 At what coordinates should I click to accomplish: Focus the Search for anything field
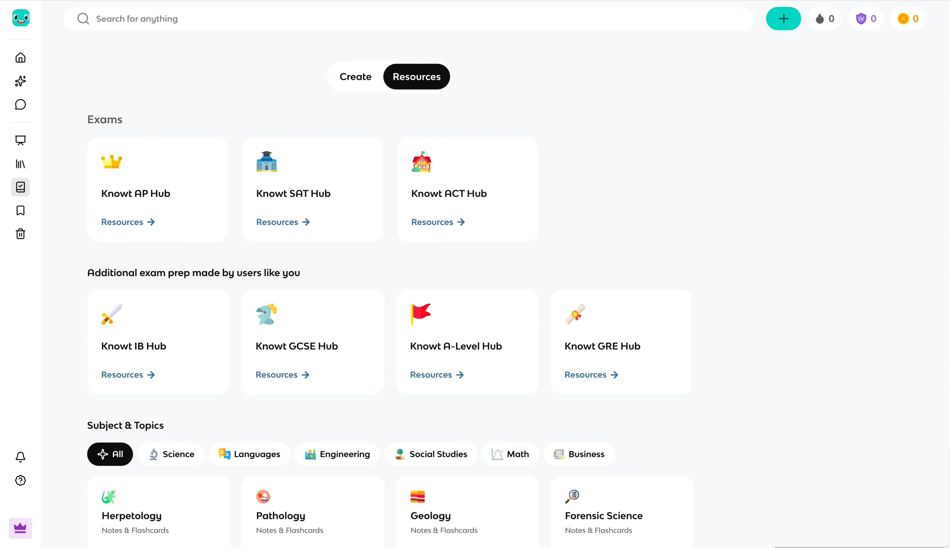tap(409, 19)
